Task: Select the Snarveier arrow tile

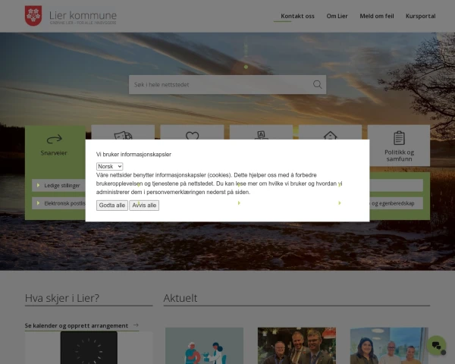Action: pyautogui.click(x=55, y=143)
